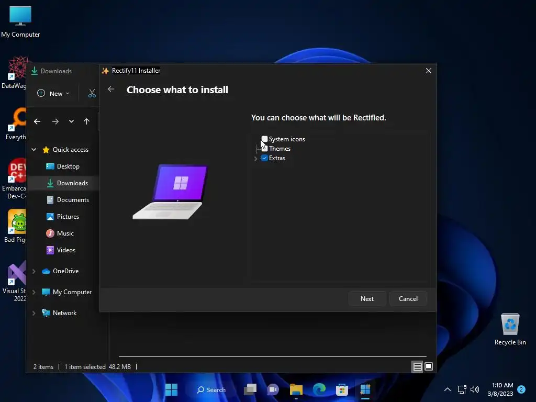The height and width of the screenshot is (402, 536).
Task: Open the Windows Start menu
Action: coord(171,389)
